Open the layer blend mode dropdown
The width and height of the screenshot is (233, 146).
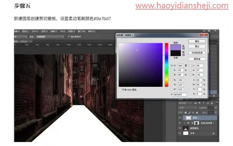187,108
